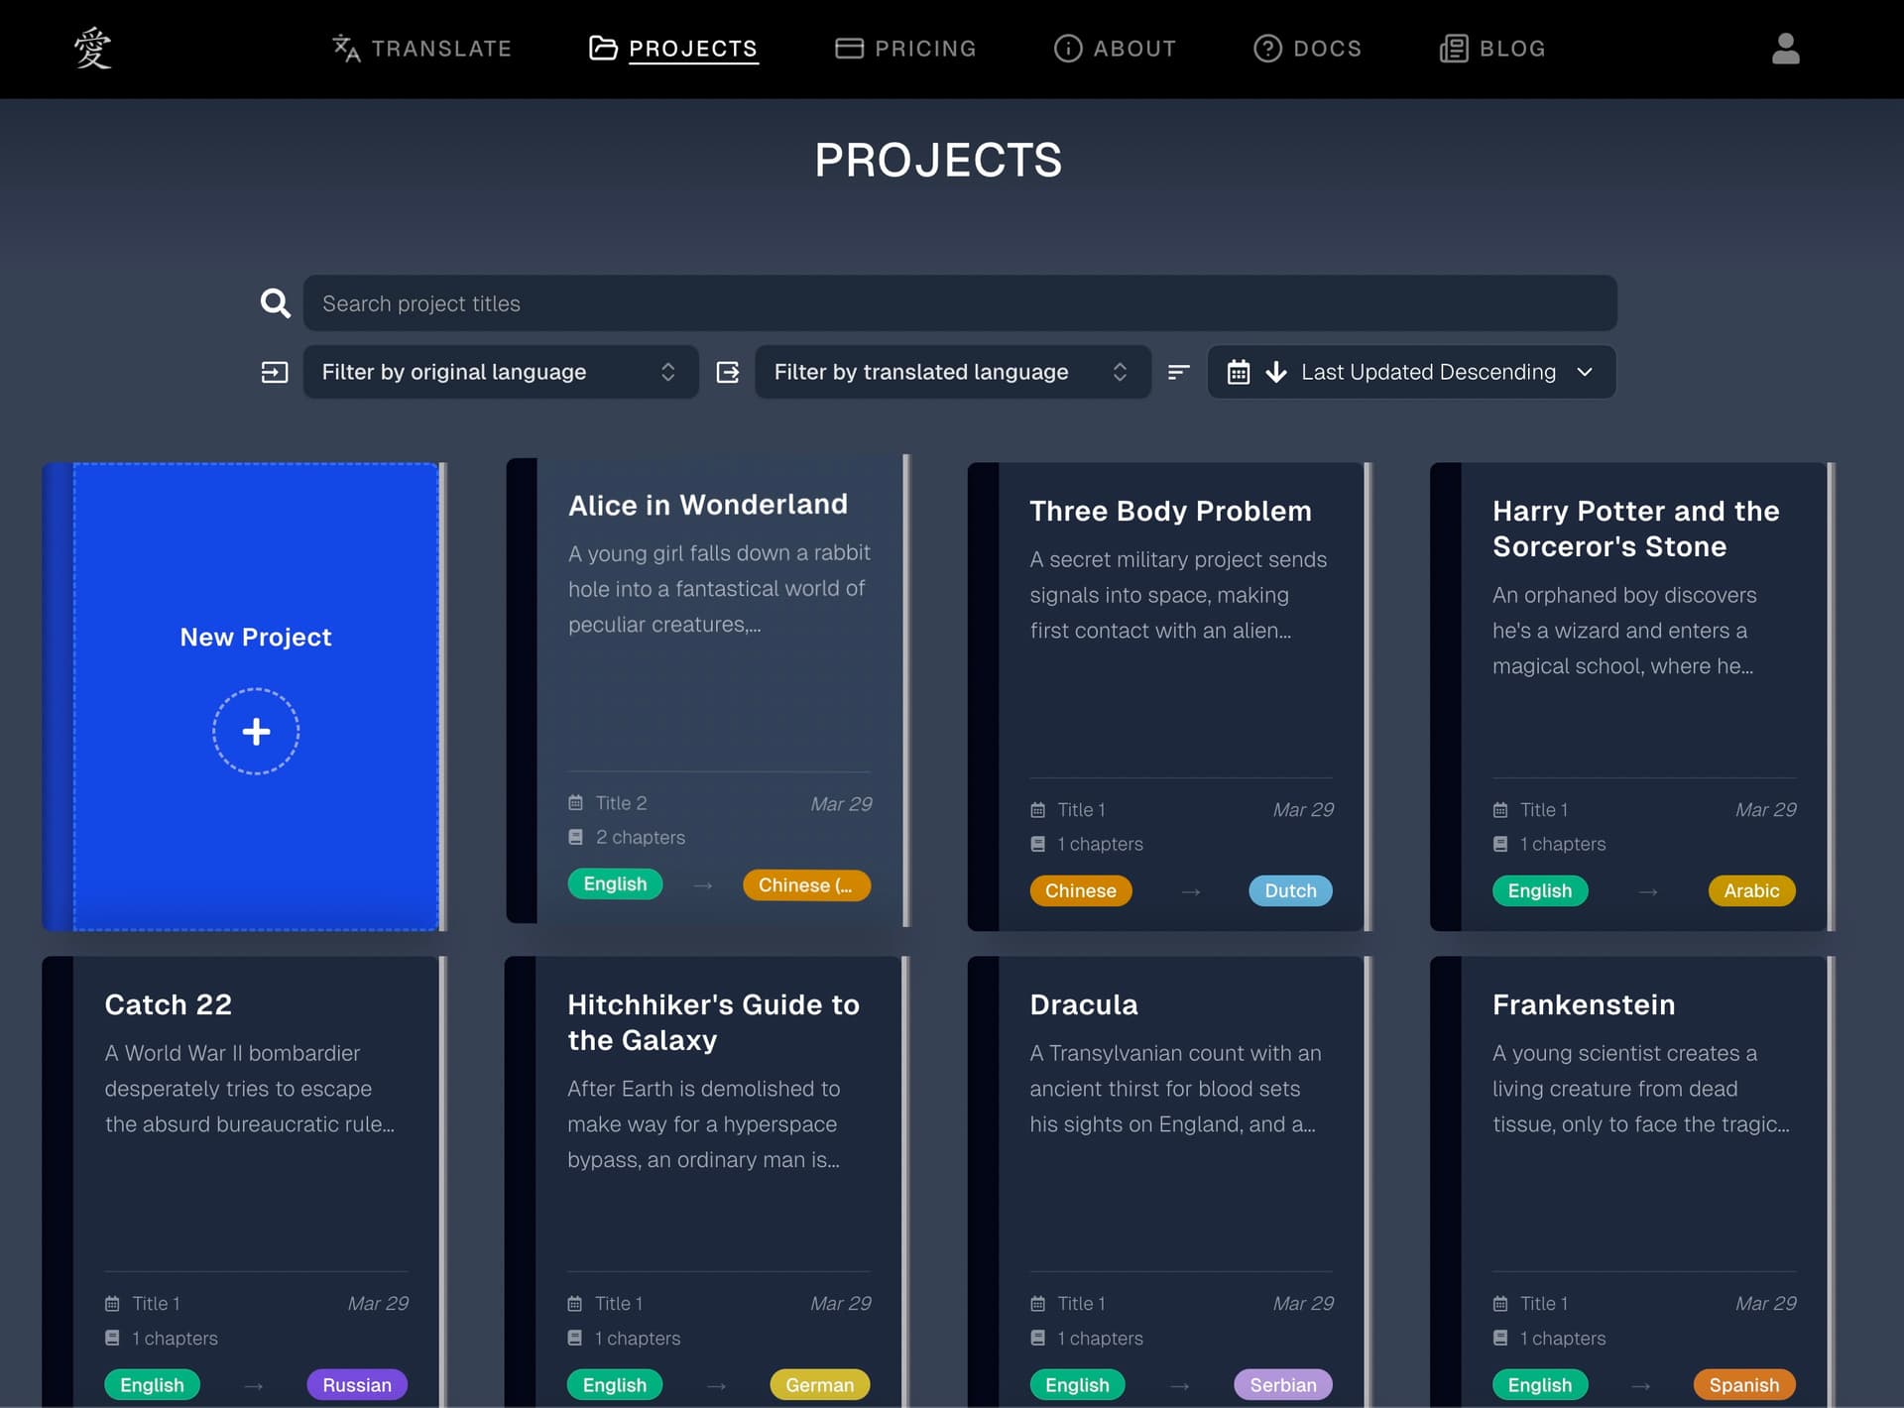Image resolution: width=1904 pixels, height=1408 pixels.
Task: Create a New Project
Action: pos(256,696)
